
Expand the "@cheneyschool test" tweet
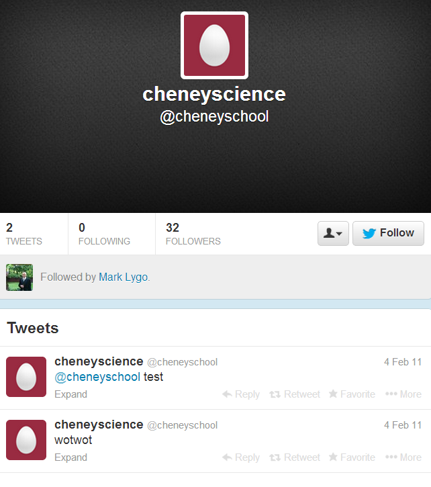click(70, 394)
